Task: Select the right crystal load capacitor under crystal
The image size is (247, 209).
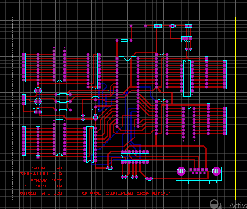Action: (x=95, y=117)
